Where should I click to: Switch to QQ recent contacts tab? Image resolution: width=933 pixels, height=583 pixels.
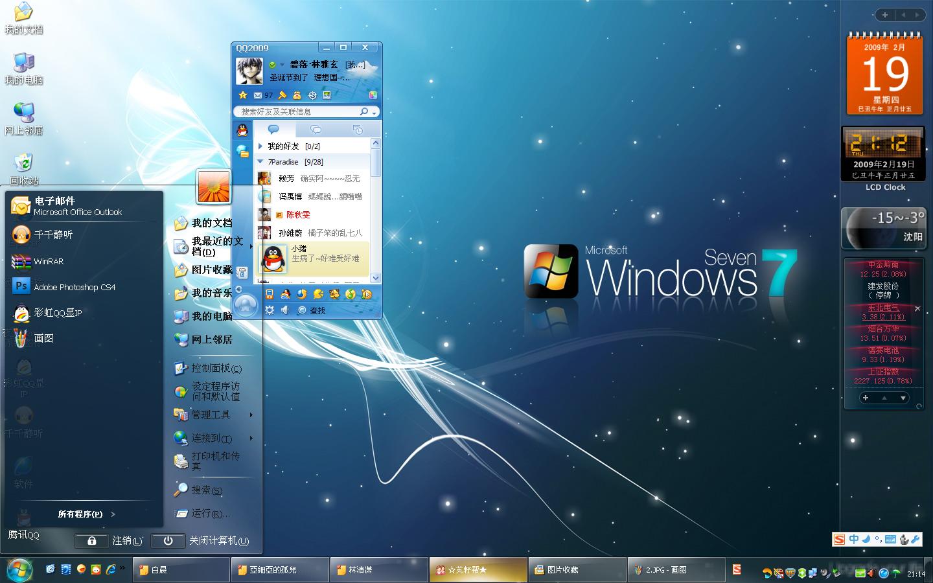tap(357, 130)
